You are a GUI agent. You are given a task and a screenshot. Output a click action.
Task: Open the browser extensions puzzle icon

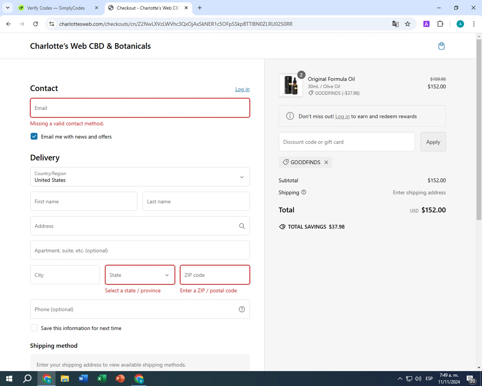(x=440, y=24)
